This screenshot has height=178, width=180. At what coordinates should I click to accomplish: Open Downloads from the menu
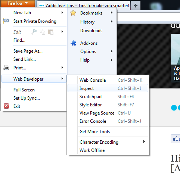92,31
